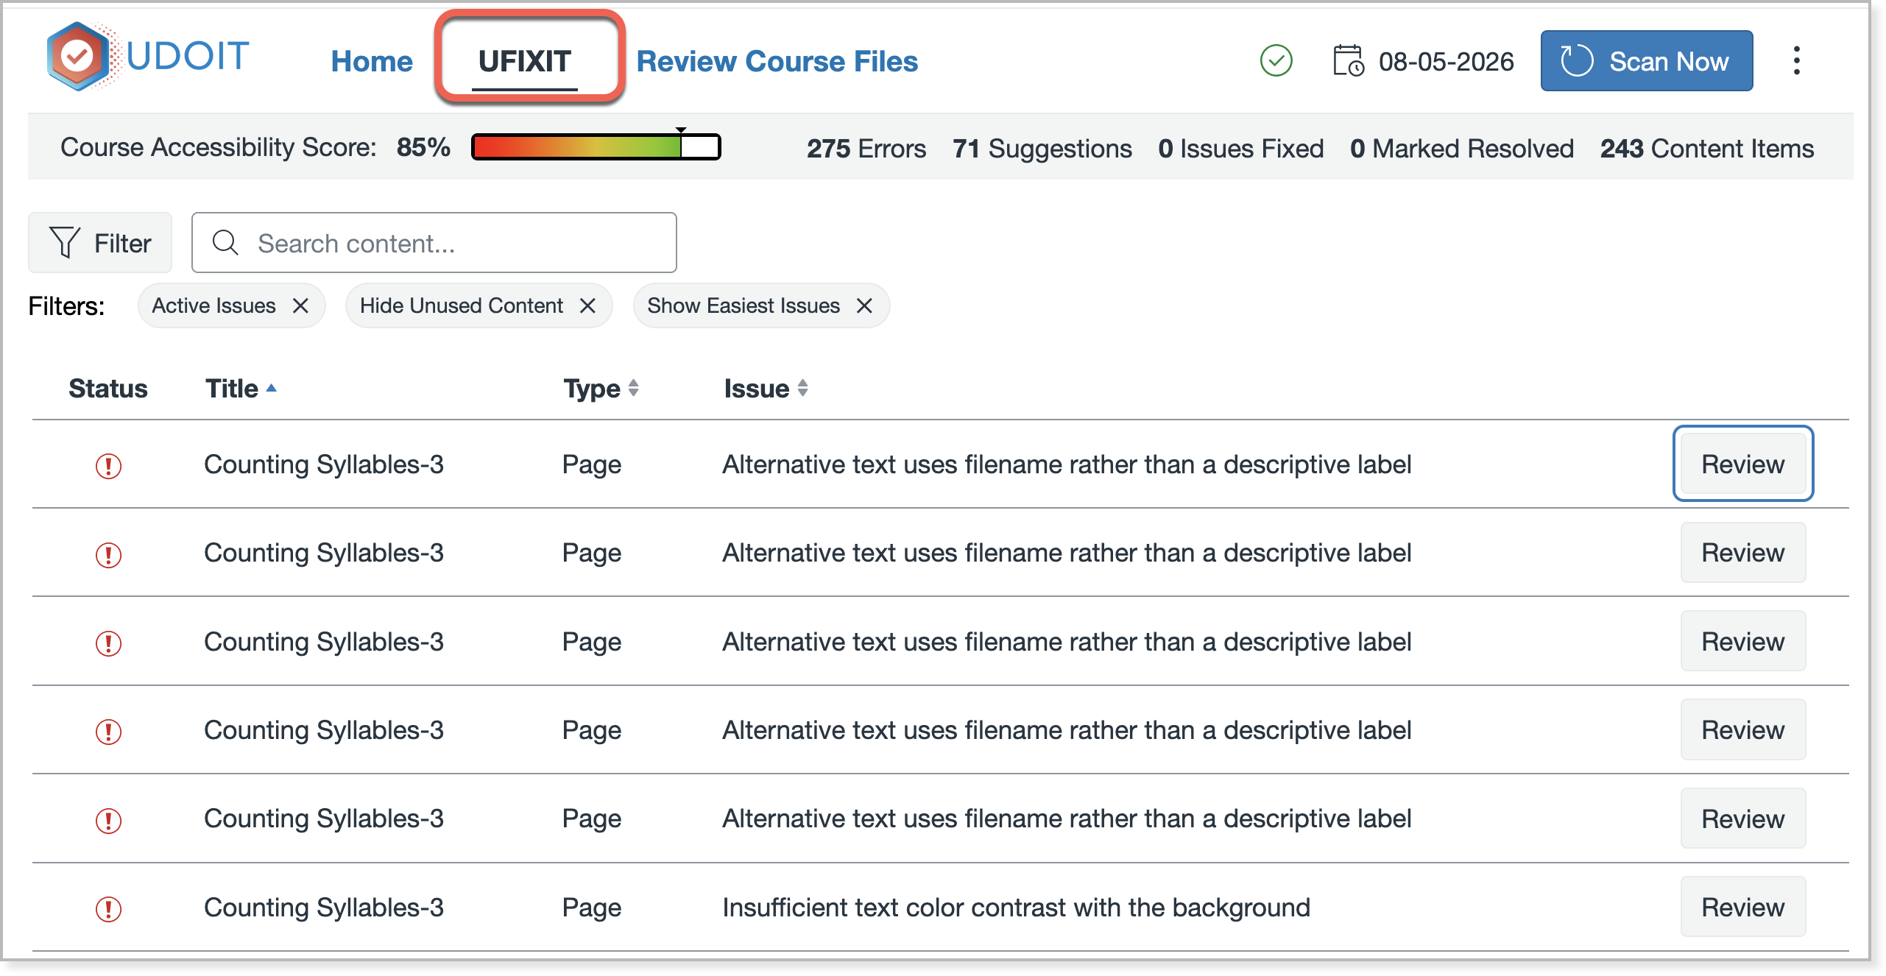Click the color contrast row's error icon
Image resolution: width=1886 pixels, height=976 pixels.
[108, 909]
